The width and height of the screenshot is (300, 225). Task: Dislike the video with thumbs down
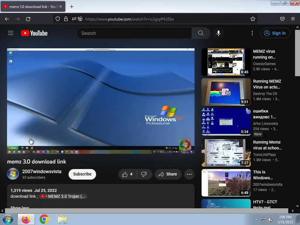pyautogui.click(x=144, y=174)
